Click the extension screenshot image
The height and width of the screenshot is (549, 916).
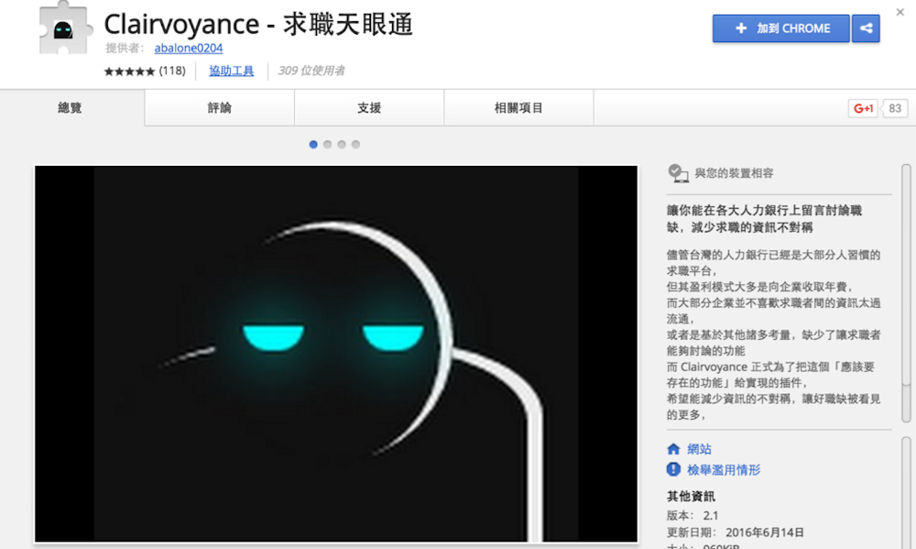(x=335, y=357)
